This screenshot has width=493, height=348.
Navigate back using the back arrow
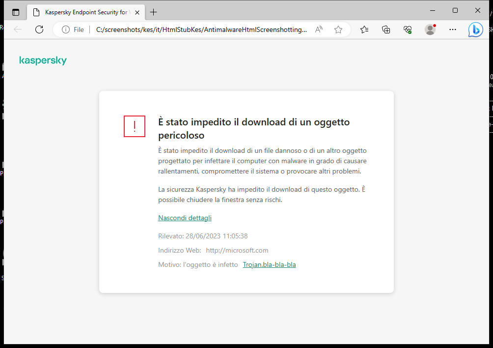click(x=18, y=29)
